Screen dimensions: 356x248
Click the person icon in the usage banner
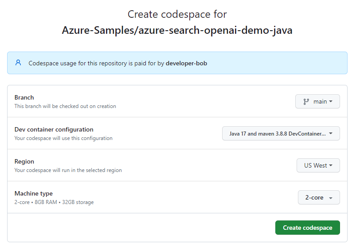[x=18, y=63]
